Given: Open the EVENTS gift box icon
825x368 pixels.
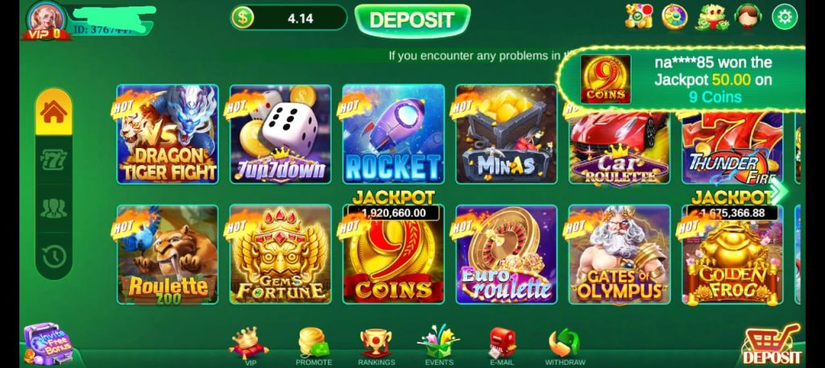Looking at the screenshot, I should (439, 347).
